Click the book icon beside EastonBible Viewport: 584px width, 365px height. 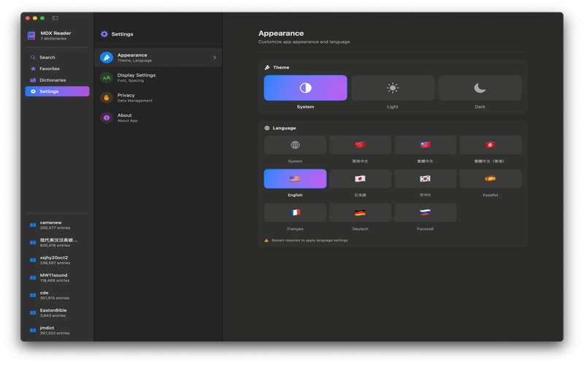[x=33, y=312]
